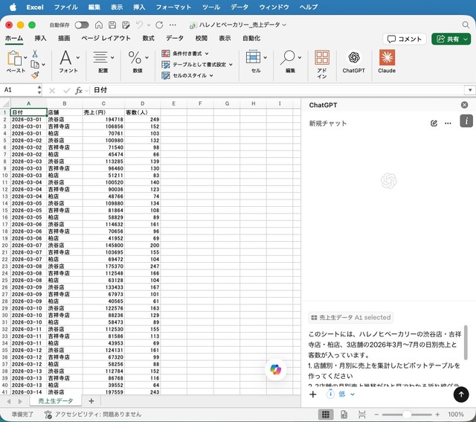Open the セル cells group
Image resolution: width=476 pixels, height=422 pixels.
click(256, 62)
